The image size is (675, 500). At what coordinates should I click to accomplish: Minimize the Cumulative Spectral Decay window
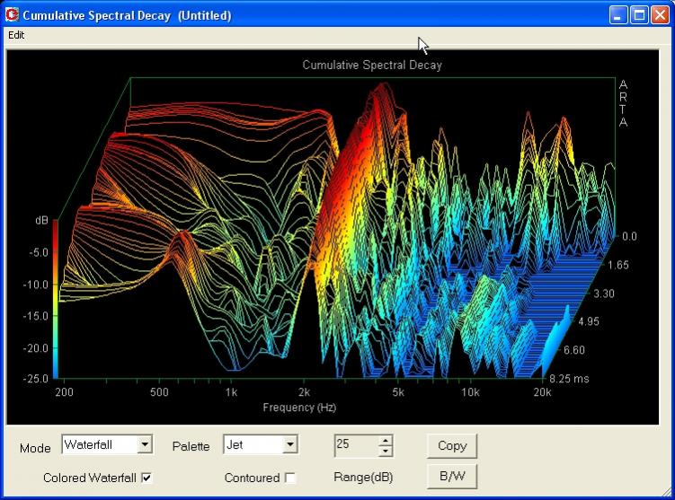[x=618, y=15]
